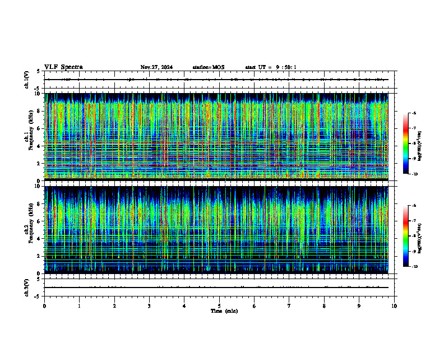Click time axis tick label '3'

[x=149, y=306]
